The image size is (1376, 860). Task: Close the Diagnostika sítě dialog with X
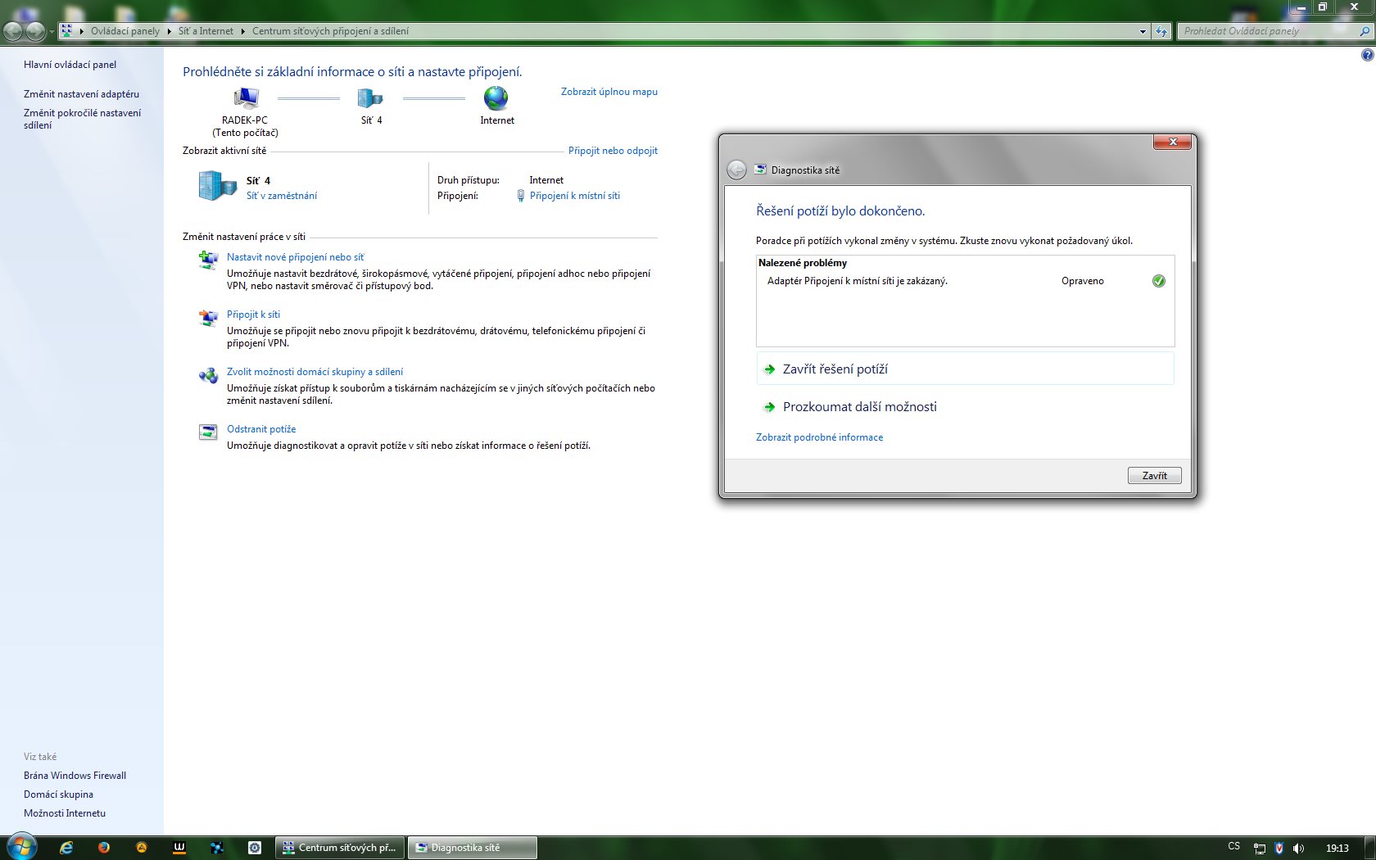[1172, 142]
